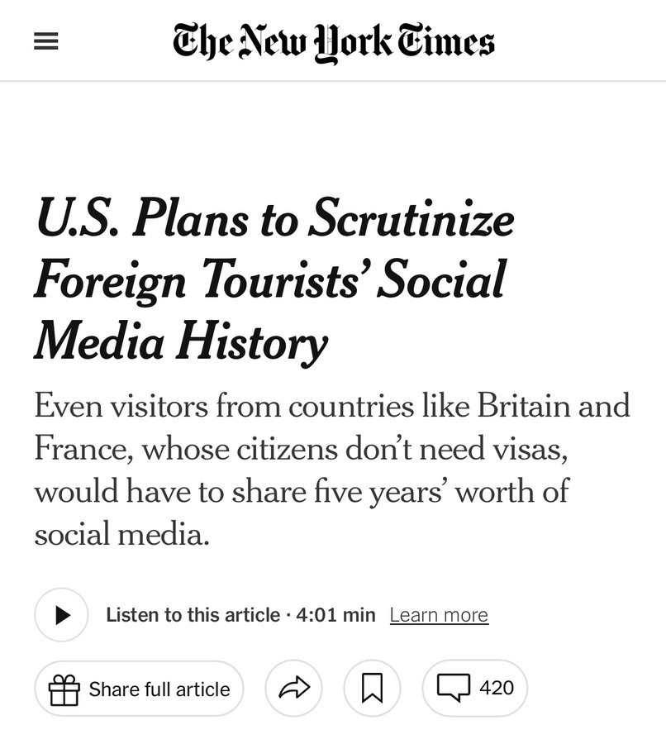Click the headline words "Media History"
The image size is (666, 744).
tap(181, 341)
